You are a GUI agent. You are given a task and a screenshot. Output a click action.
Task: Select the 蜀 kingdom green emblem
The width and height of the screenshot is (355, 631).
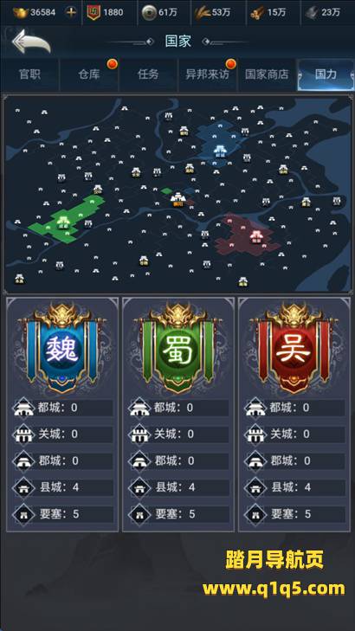177,349
